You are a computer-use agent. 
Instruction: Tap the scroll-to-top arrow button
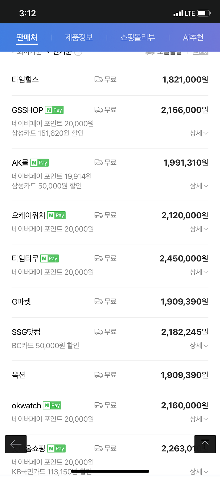pos(205,444)
